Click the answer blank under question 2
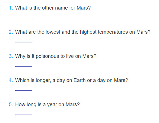Image resolution: width=159 pixels, height=123 pixels. coord(24,41)
